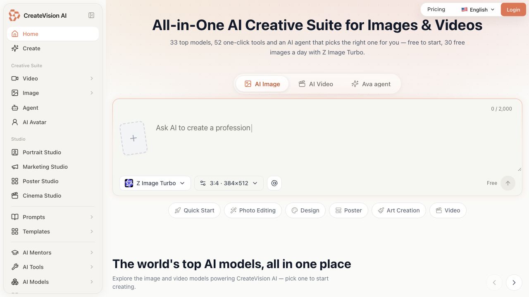Screen dimensions: 529x297
Task: Select the Video category chip
Action: point(448,210)
